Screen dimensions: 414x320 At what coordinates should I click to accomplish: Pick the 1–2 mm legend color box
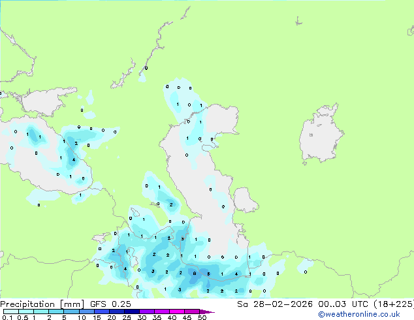41,312
